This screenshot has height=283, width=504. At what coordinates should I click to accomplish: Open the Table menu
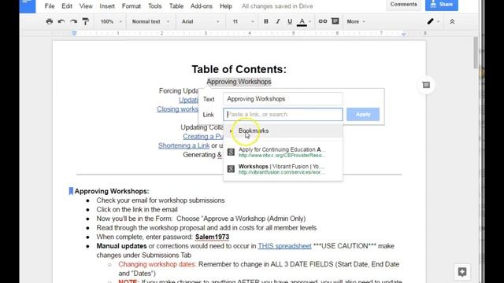point(176,6)
